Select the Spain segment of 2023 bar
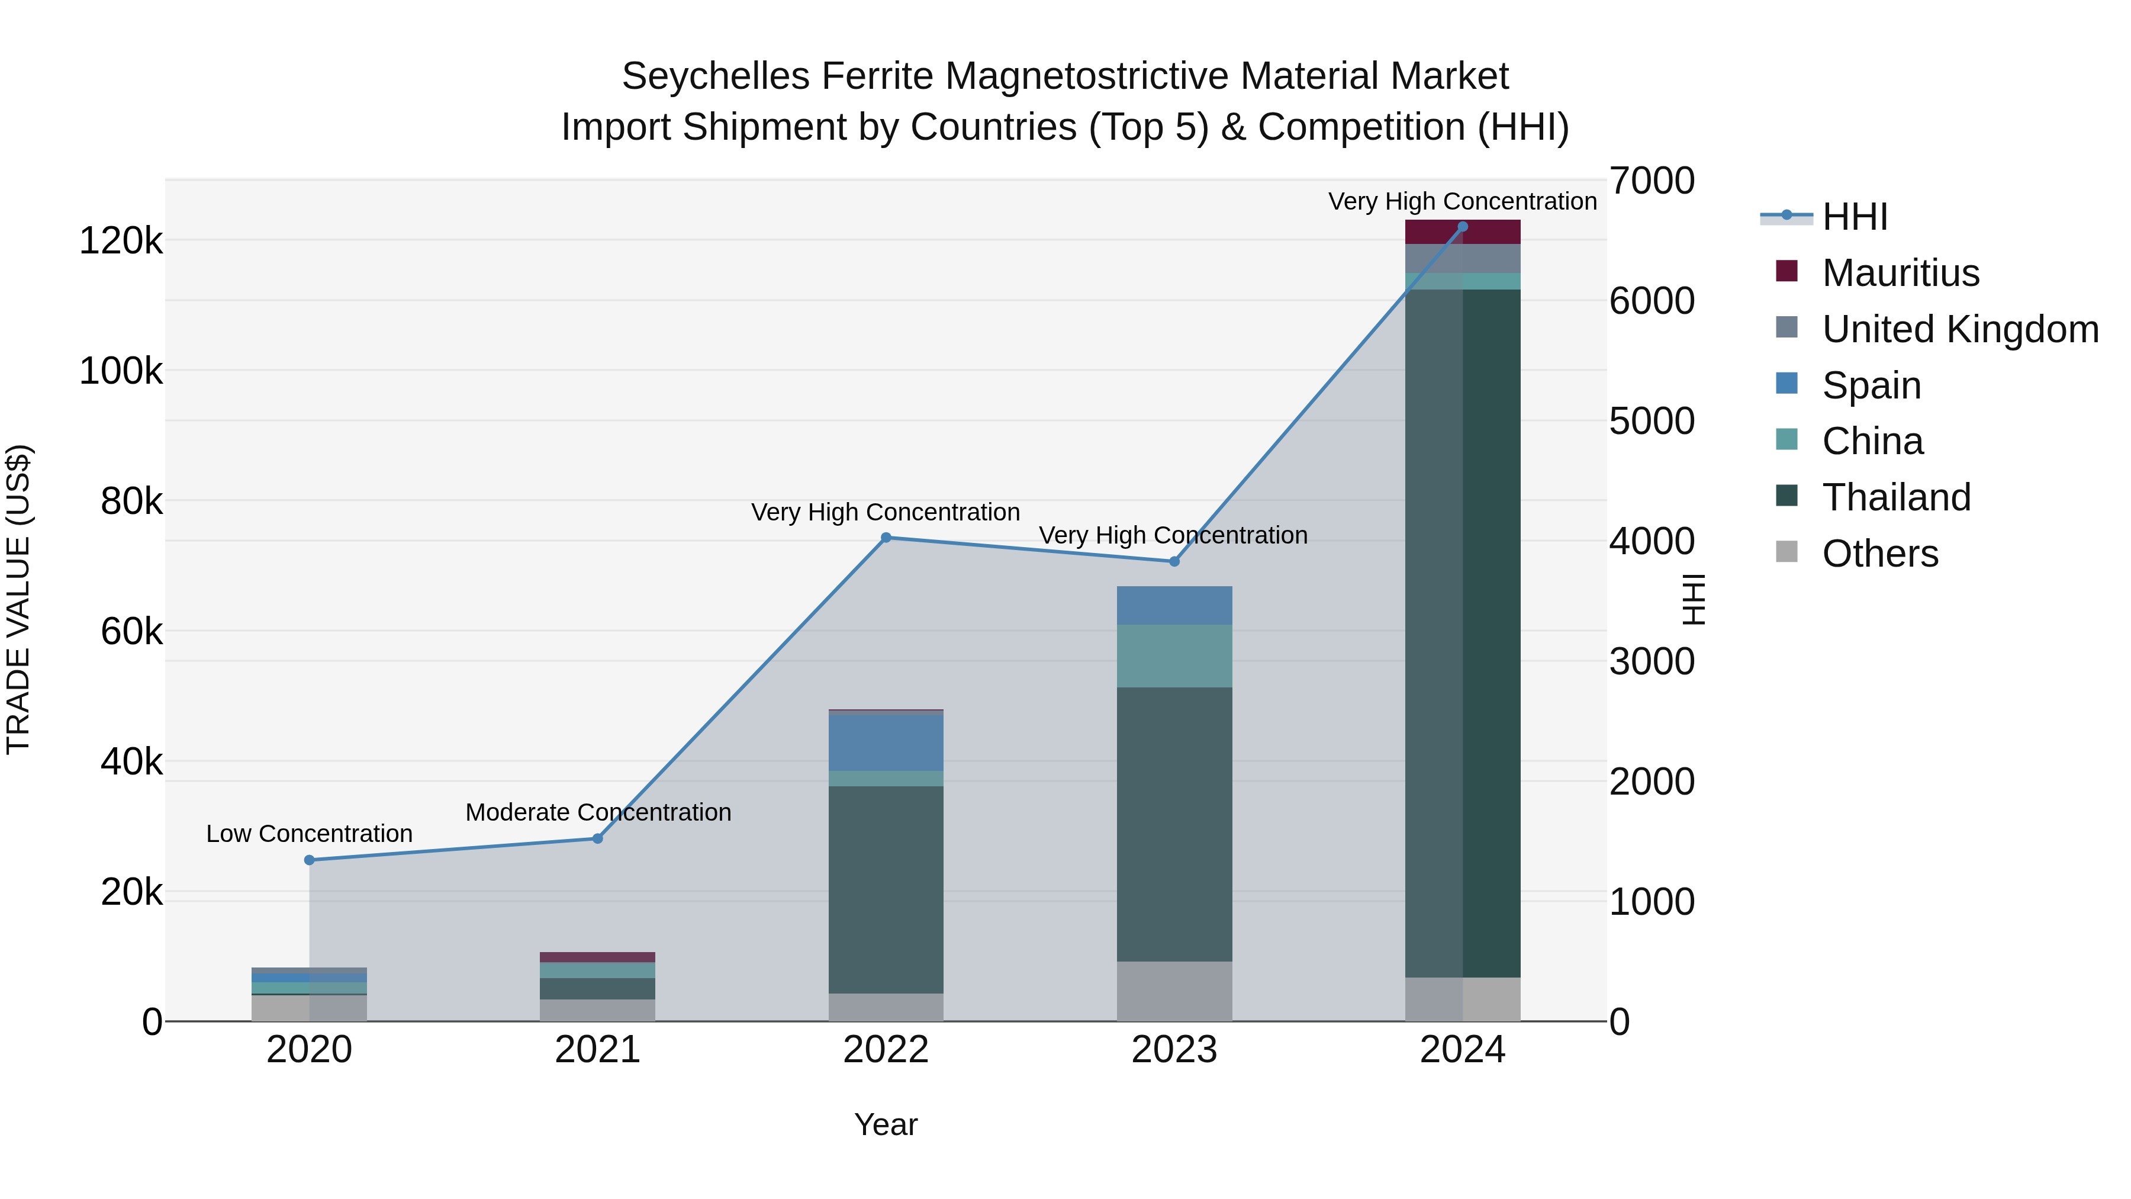This screenshot has height=1199, width=2131. [1174, 606]
